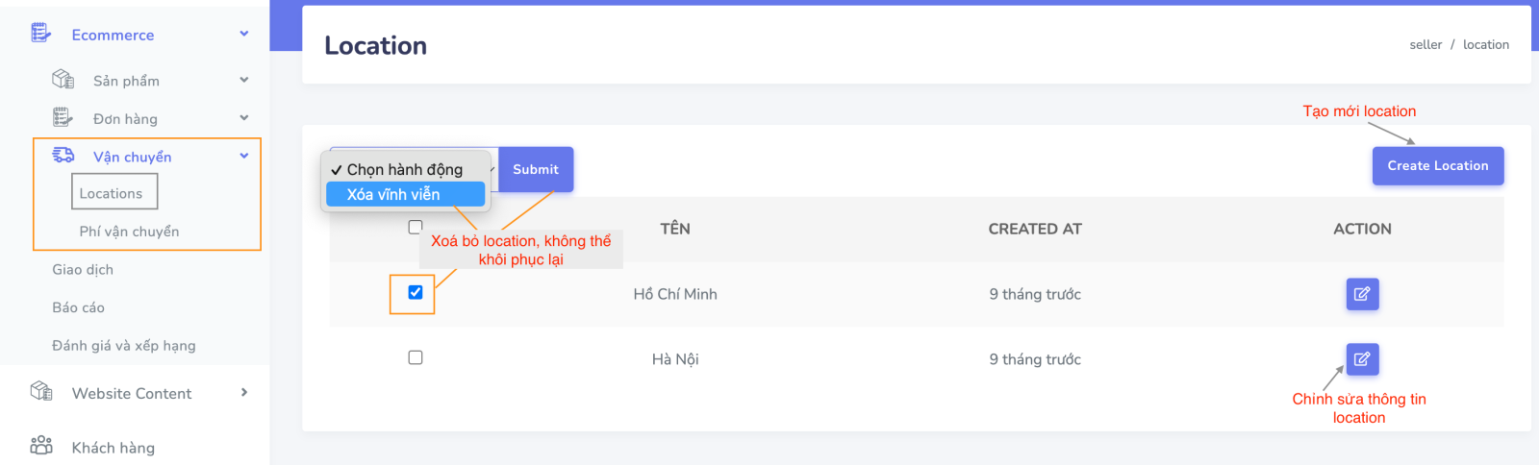Click the Ecommerce sidebar icon
The image size is (1539, 465).
click(x=40, y=34)
